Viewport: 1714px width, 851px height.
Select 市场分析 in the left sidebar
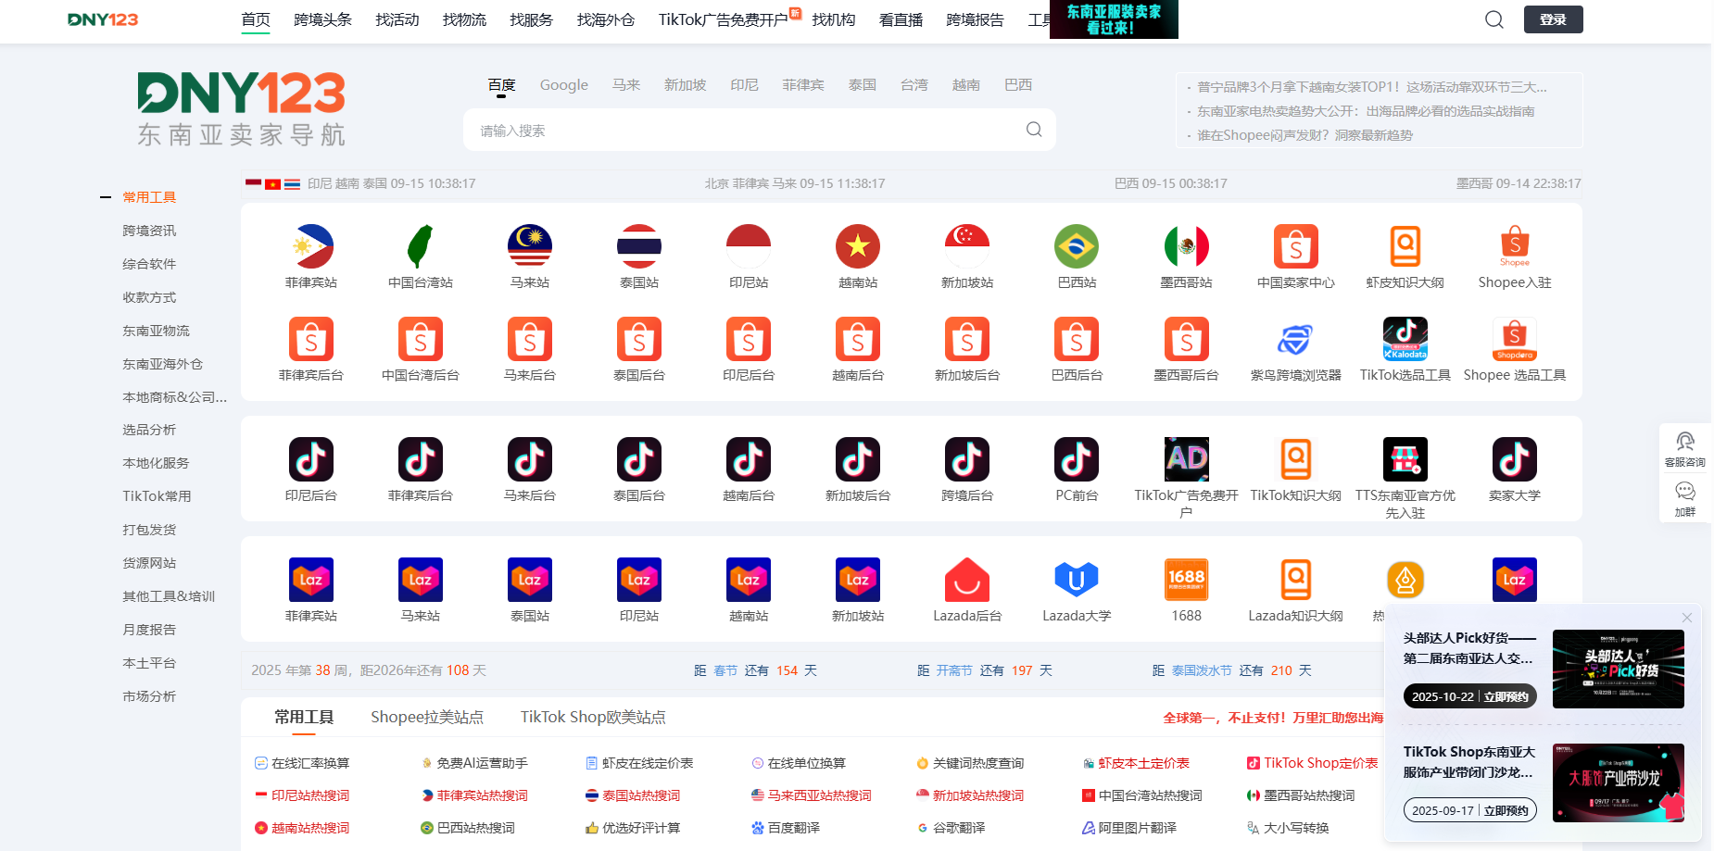(x=149, y=696)
